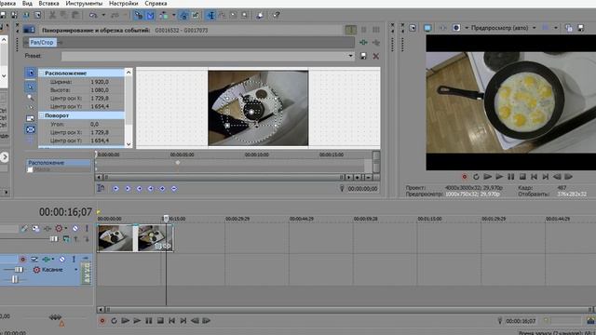Select the first video clip on timeline

click(x=115, y=238)
